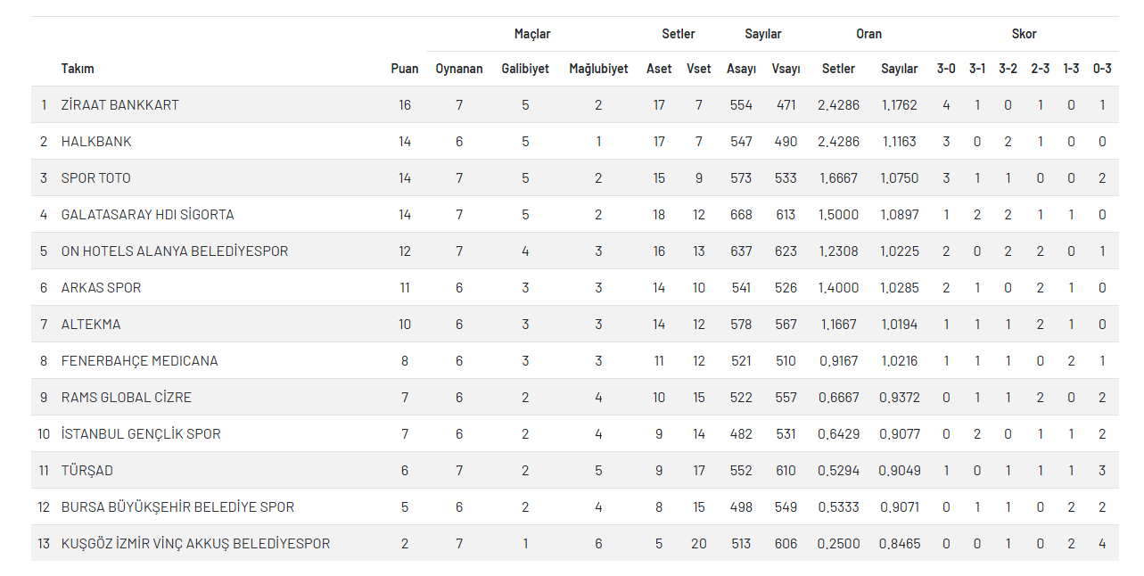The width and height of the screenshot is (1144, 576).
Task: Click İSTANBUL GENÇLİK SPOR team name
Action: (141, 434)
